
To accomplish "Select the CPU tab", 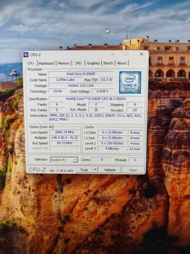I will [x=30, y=63].
